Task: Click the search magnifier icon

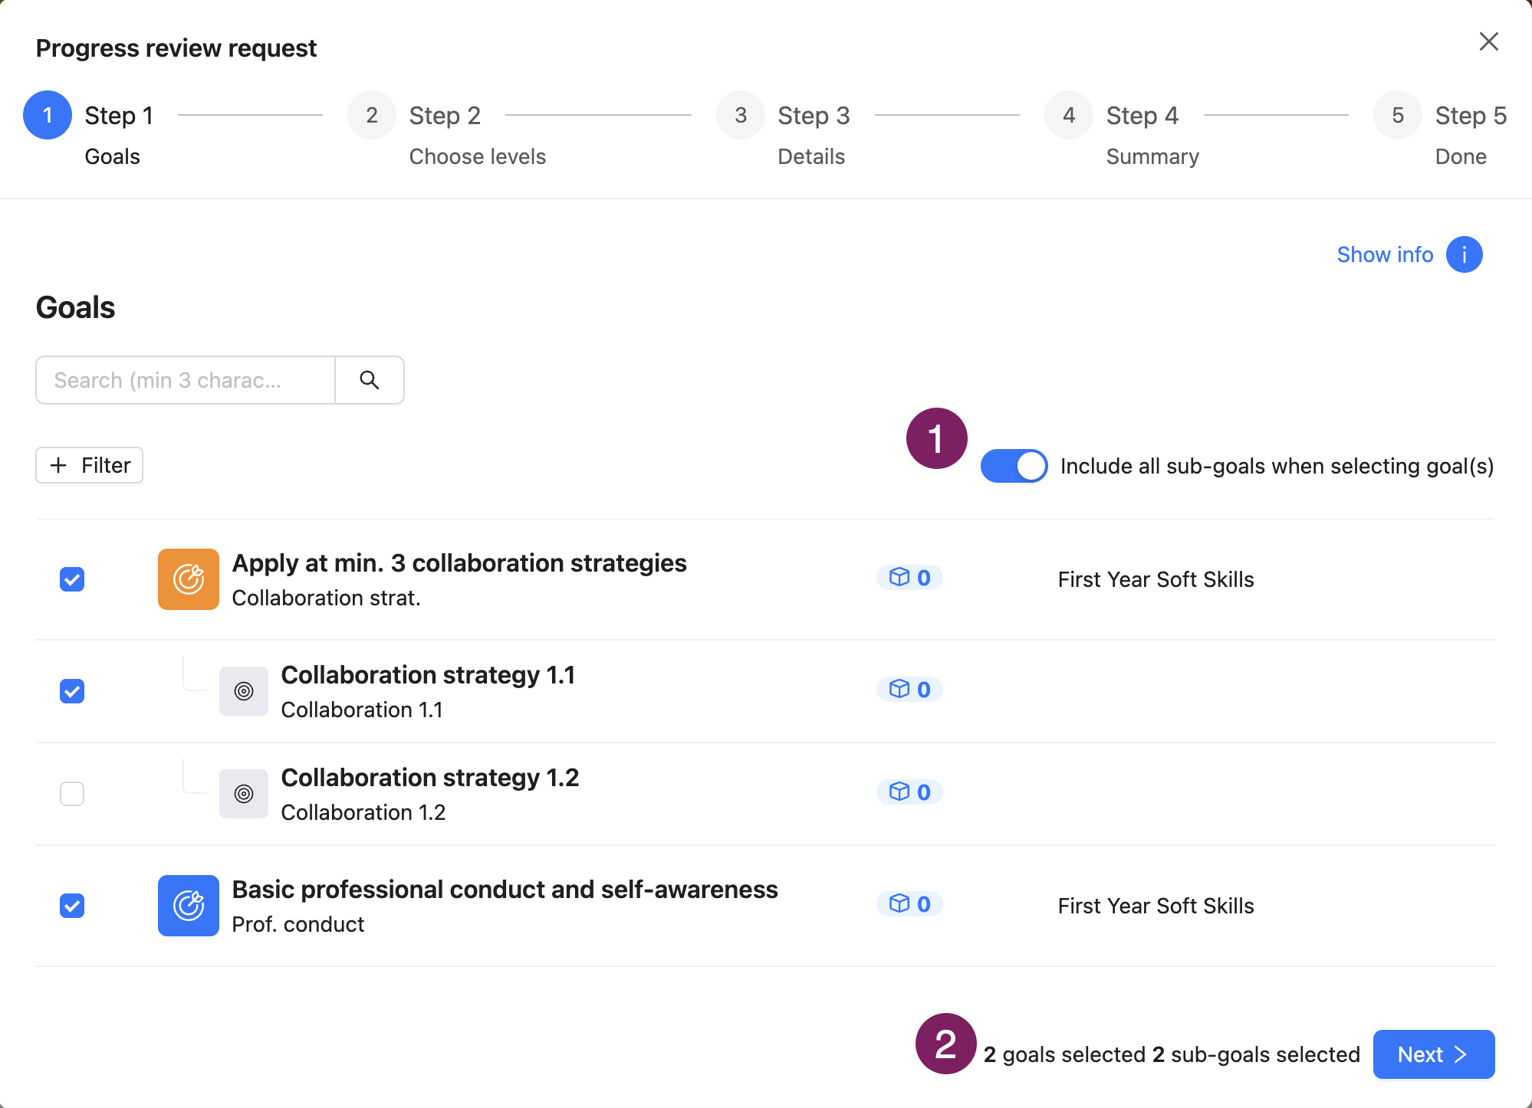Action: [370, 380]
